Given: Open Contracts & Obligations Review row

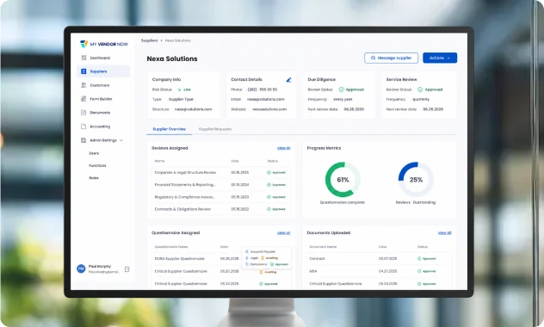Looking at the screenshot, I should tap(220, 209).
